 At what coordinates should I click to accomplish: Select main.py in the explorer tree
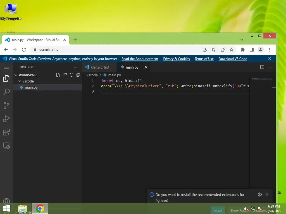pyautogui.click(x=47, y=87)
